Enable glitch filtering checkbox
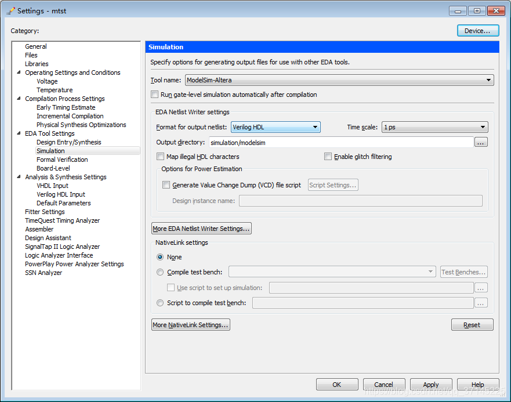 328,157
